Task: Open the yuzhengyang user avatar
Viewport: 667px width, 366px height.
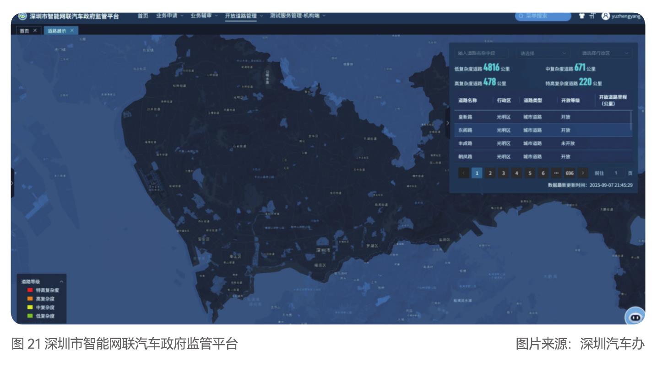Action: (x=605, y=16)
